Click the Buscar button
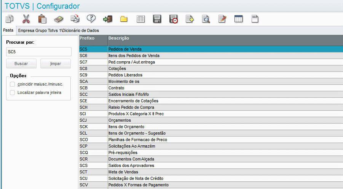The width and height of the screenshot is (343, 189). tap(21, 64)
